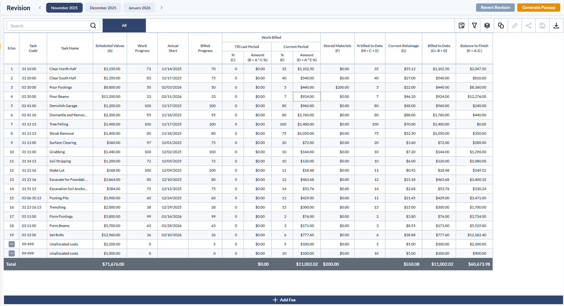564x306 pixels.
Task: Click the Revert Revison button
Action: point(495,8)
